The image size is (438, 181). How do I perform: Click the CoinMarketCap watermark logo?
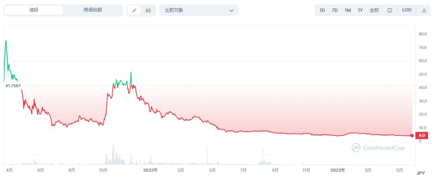point(378,148)
